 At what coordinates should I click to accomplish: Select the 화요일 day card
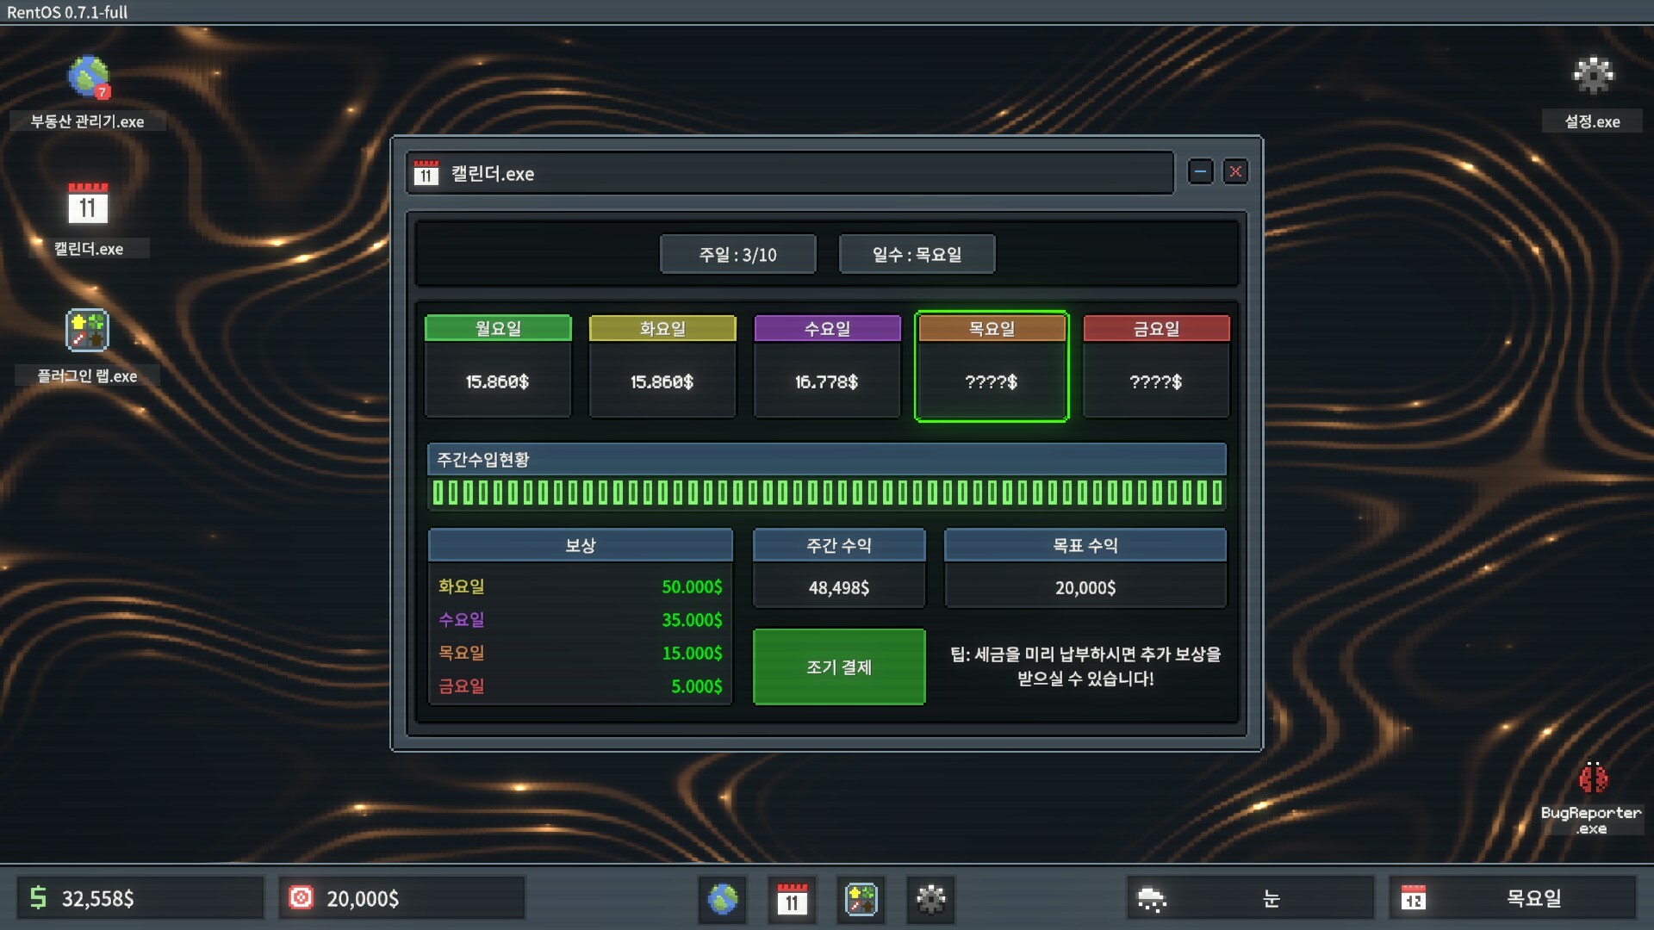tap(662, 367)
